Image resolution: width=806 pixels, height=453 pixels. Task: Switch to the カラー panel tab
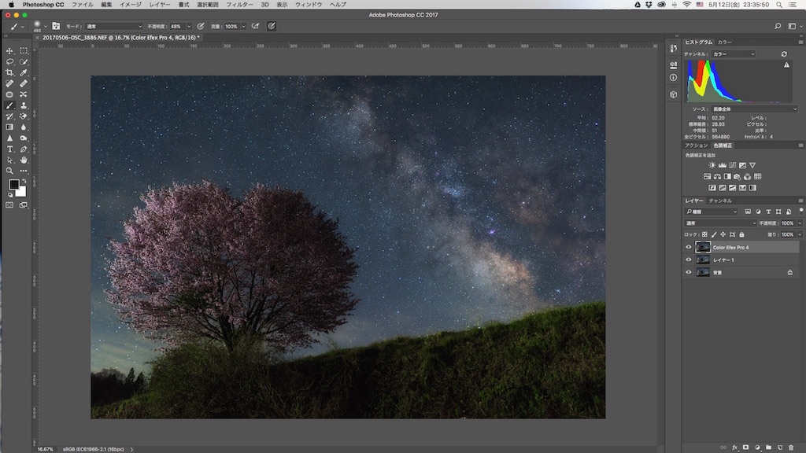(x=724, y=42)
